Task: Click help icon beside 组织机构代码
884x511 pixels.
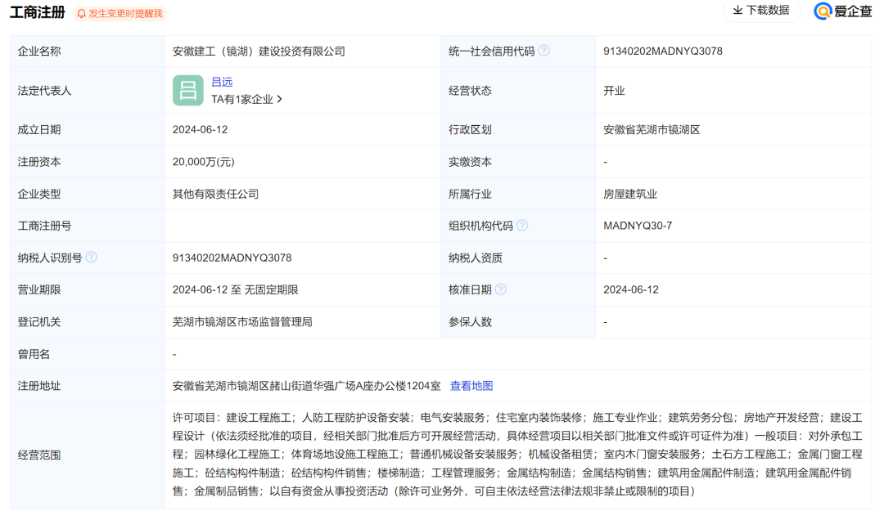Action: coord(522,226)
